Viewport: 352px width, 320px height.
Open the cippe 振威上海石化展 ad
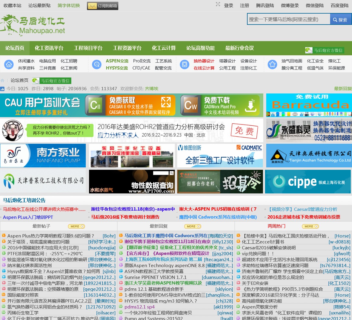pyautogui.click(x=308, y=182)
